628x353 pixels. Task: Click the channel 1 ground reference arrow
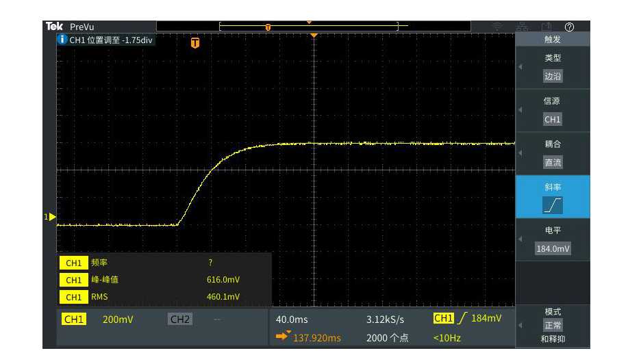pyautogui.click(x=51, y=217)
